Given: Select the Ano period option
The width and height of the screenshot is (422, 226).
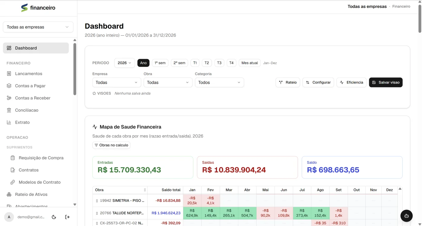Looking at the screenshot, I should tap(144, 63).
